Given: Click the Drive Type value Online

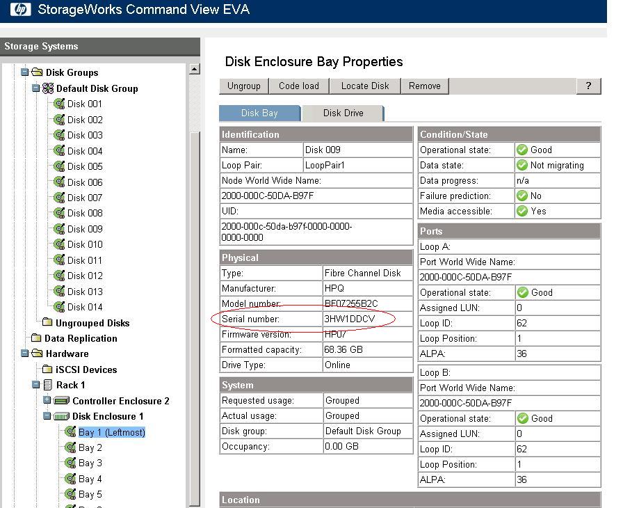Looking at the screenshot, I should coord(337,365).
